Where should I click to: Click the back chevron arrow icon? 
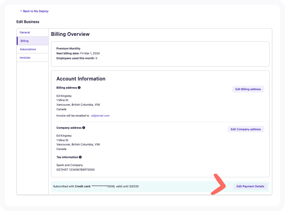pos(21,11)
